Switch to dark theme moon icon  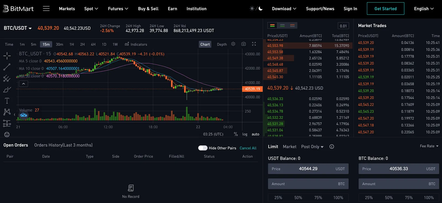click(x=261, y=9)
